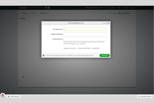Open the Help dropdown menu
The width and height of the screenshot is (154, 103).
pyautogui.click(x=119, y=8)
